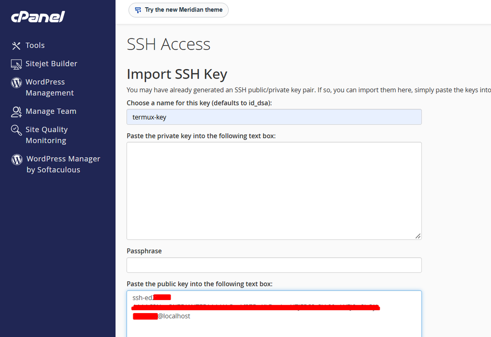Viewport: 491px width, 337px height.
Task: Click inside the public key text box
Action: pos(274,314)
